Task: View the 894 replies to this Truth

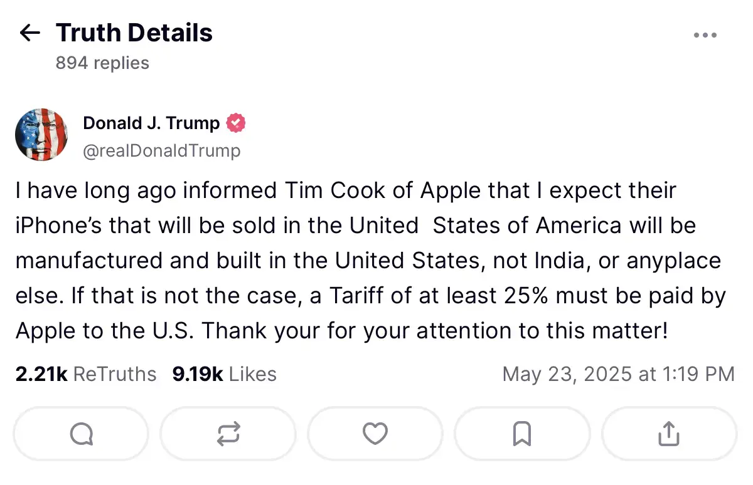Action: click(x=102, y=63)
